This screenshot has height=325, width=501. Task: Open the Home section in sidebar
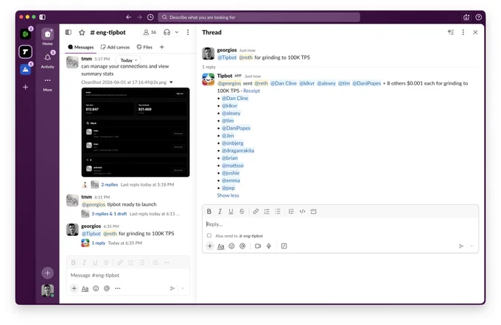(47, 37)
